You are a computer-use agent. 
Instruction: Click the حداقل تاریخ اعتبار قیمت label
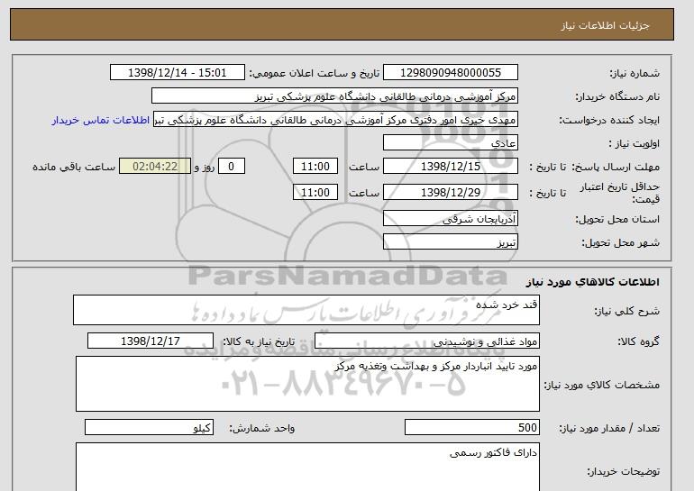click(x=620, y=193)
